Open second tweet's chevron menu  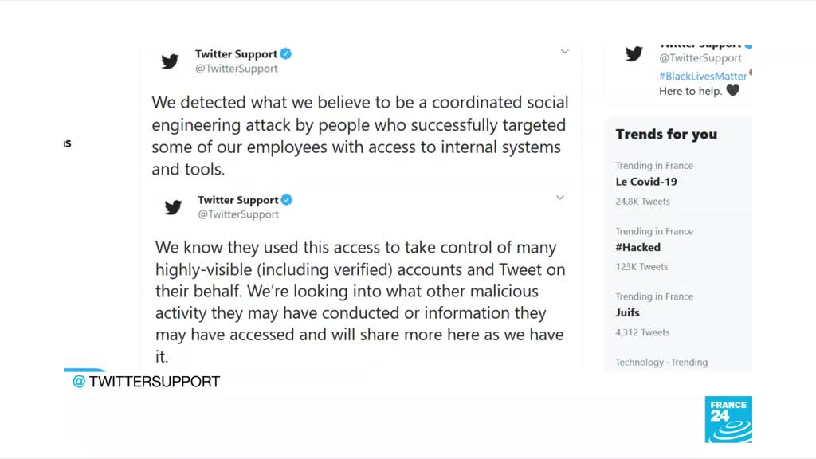tap(560, 198)
